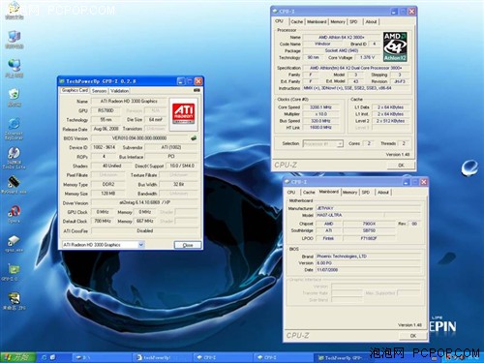Open SPD tab in upper CPU-Z window

[353, 21]
